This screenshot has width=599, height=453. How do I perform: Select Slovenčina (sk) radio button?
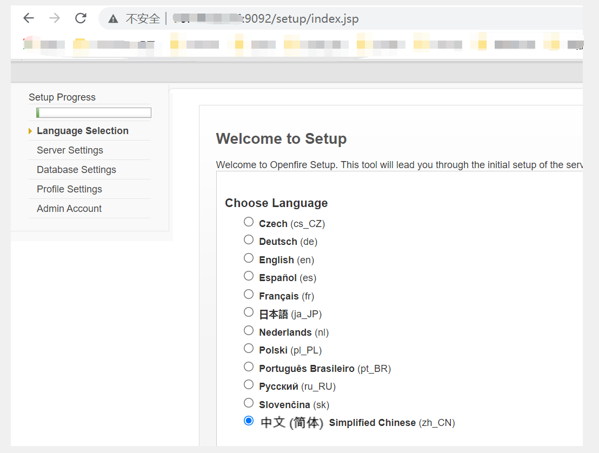(249, 403)
